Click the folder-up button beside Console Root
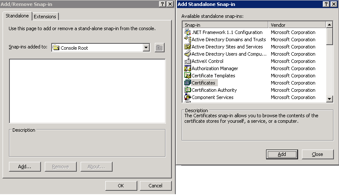Viewport: 339px width, 195px height. 159,48
